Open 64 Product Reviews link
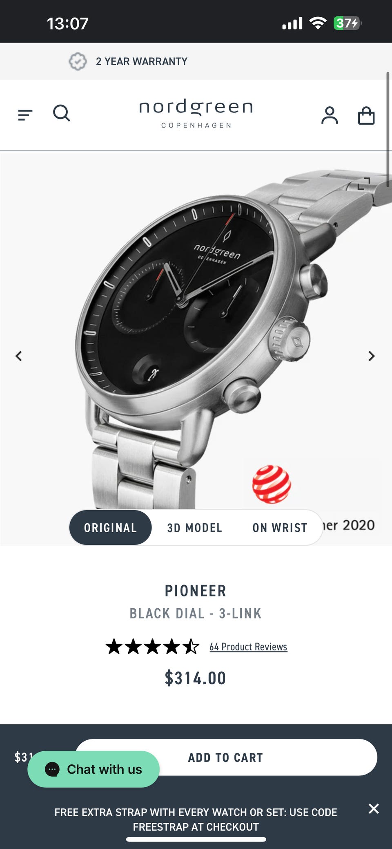This screenshot has height=849, width=392. pos(248,647)
